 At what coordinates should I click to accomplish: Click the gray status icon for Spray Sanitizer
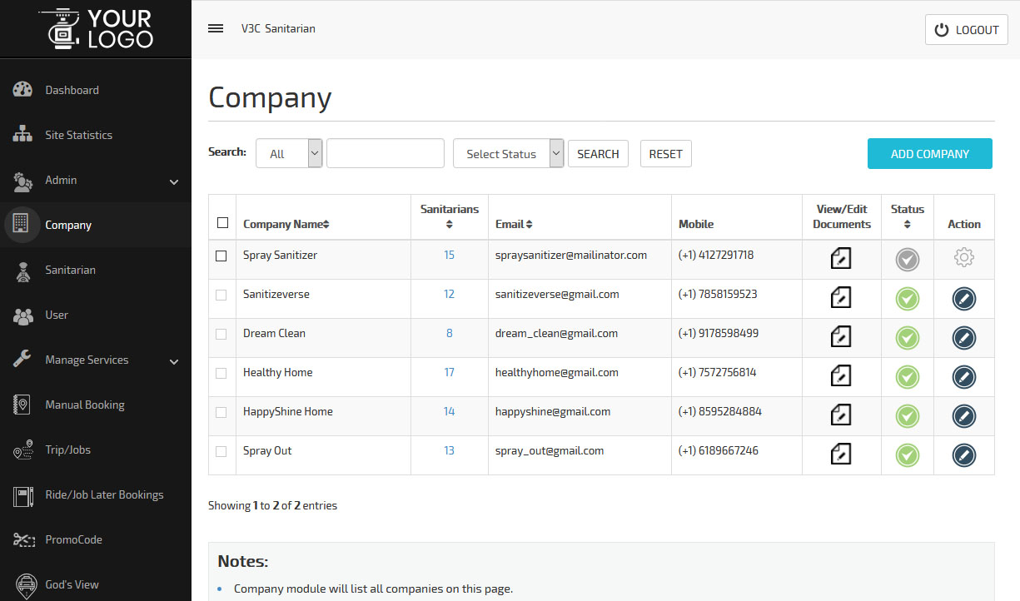(x=908, y=260)
